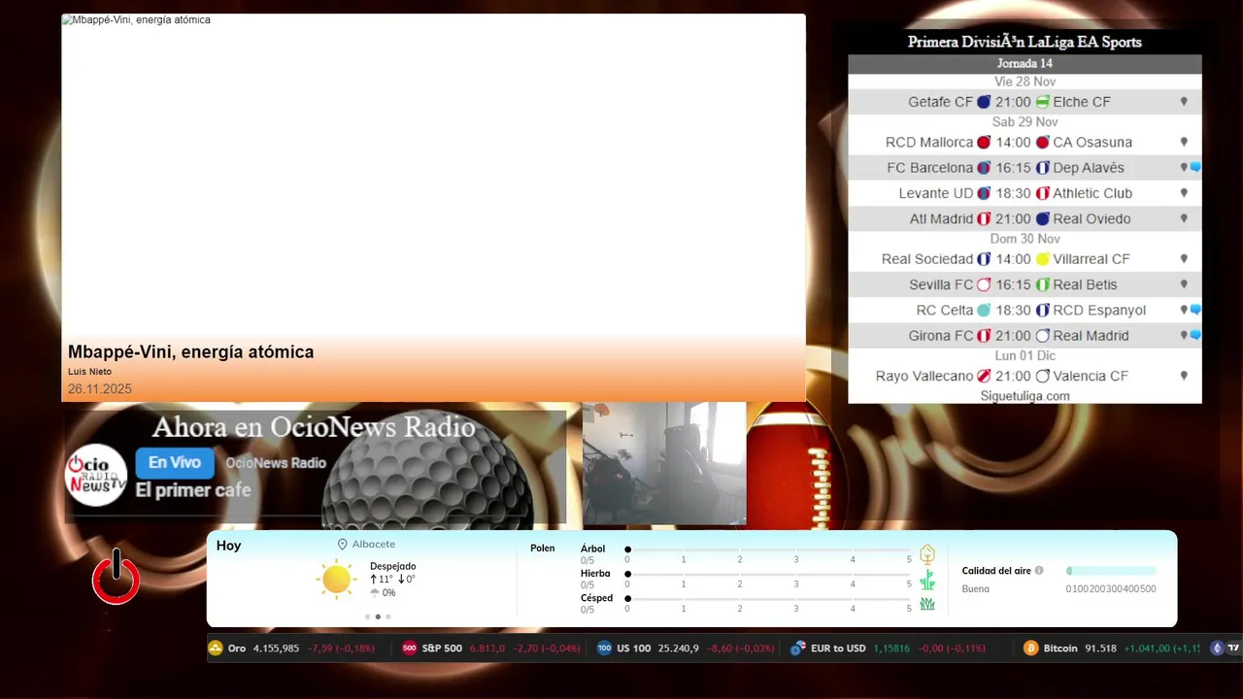The image size is (1243, 699).
Task: Click the Villarreal CF yellow crest
Action: click(x=1043, y=259)
